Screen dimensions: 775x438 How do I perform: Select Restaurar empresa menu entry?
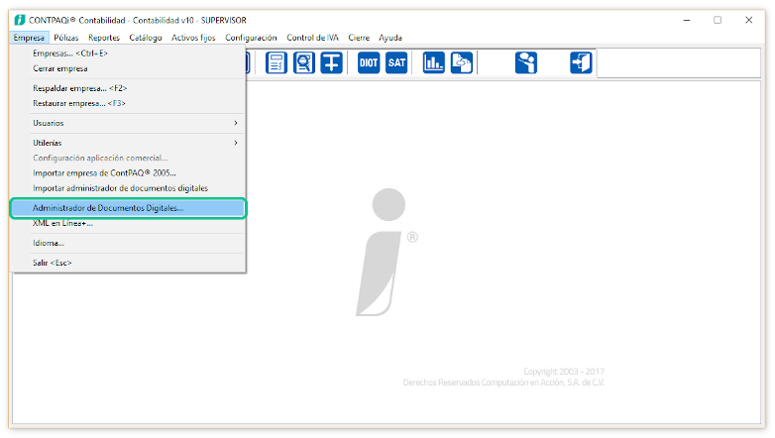tap(79, 103)
